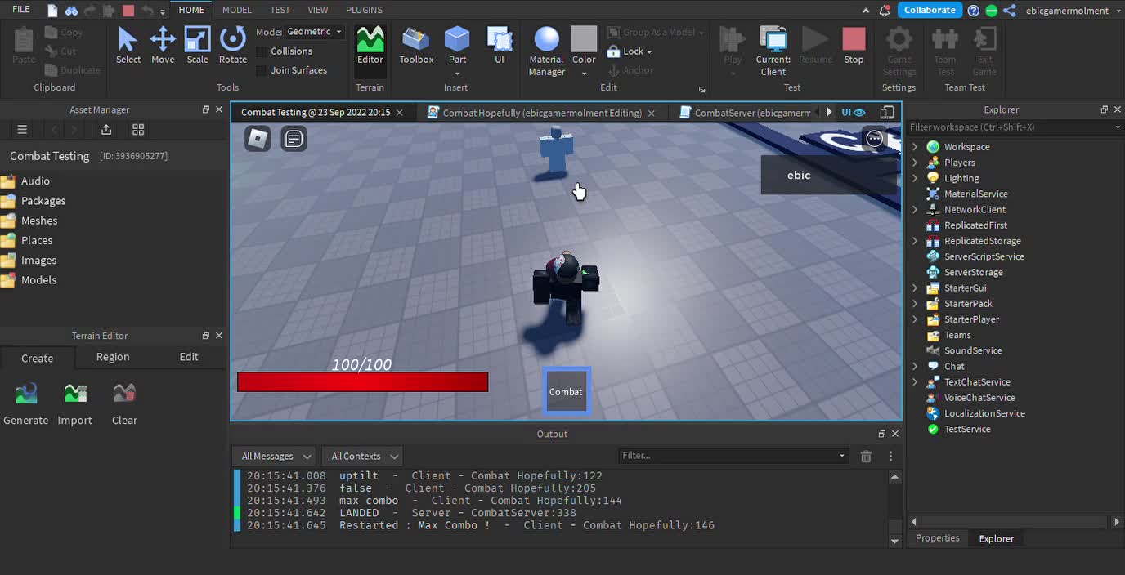The width and height of the screenshot is (1125, 575).
Task: Pick the Select tool
Action: coord(128,46)
